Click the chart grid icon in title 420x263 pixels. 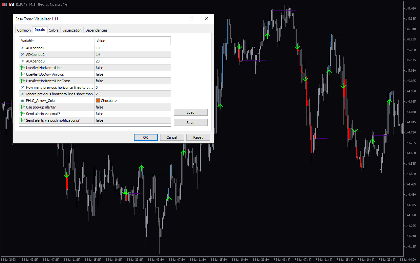pyautogui.click(x=5, y=5)
